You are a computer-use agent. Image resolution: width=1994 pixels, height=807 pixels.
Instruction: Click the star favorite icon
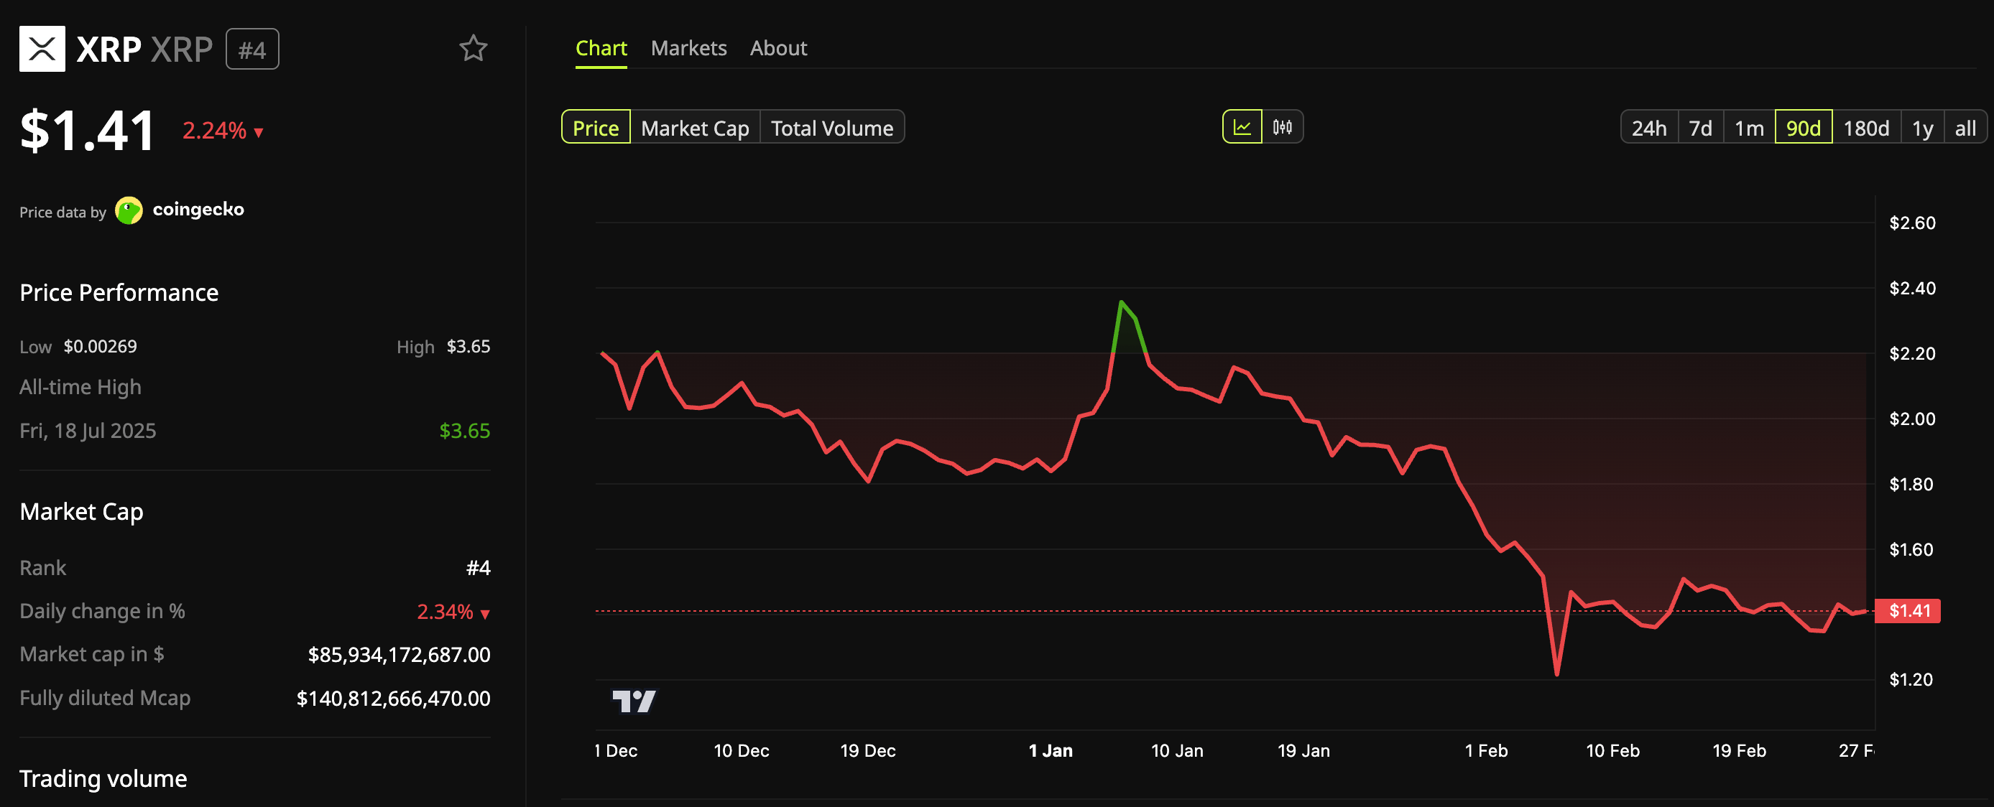click(473, 48)
